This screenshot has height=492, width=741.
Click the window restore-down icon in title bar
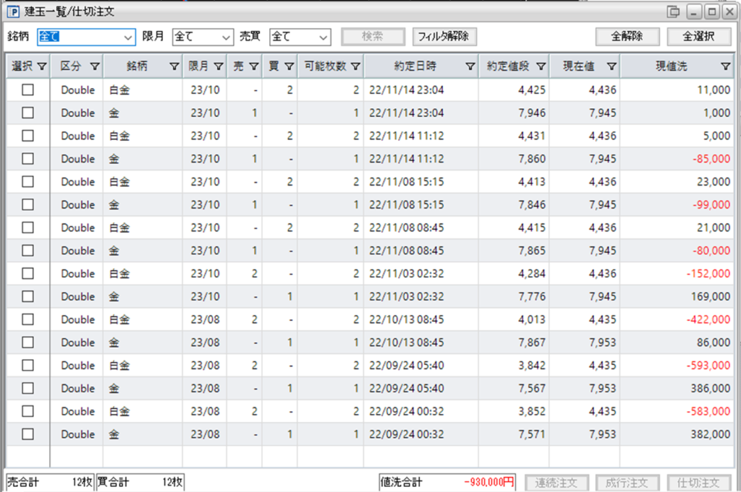click(x=673, y=12)
